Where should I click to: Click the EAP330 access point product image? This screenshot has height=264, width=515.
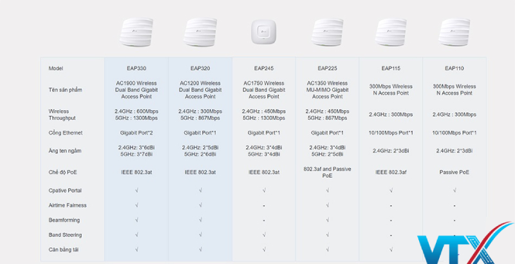(136, 32)
